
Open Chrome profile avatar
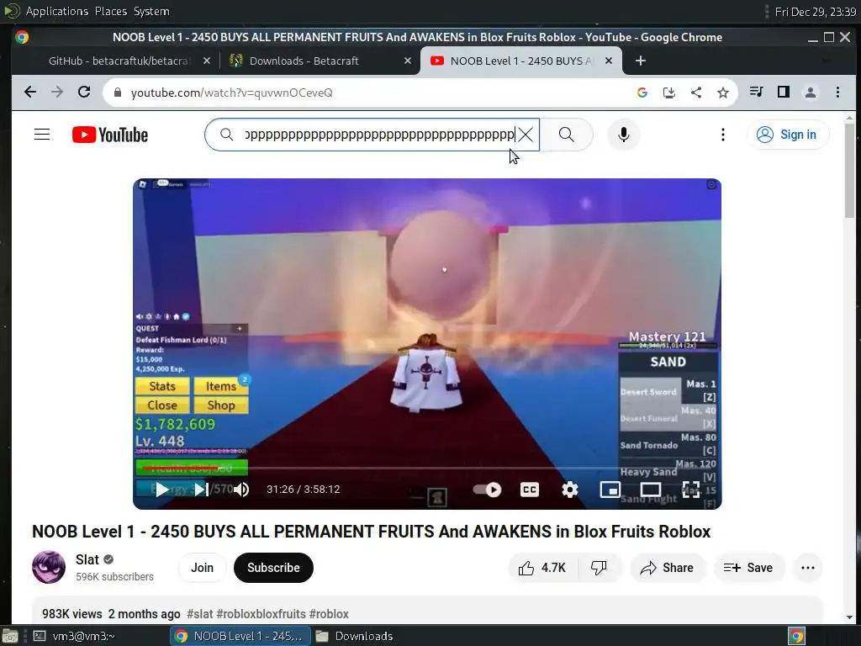(x=811, y=93)
